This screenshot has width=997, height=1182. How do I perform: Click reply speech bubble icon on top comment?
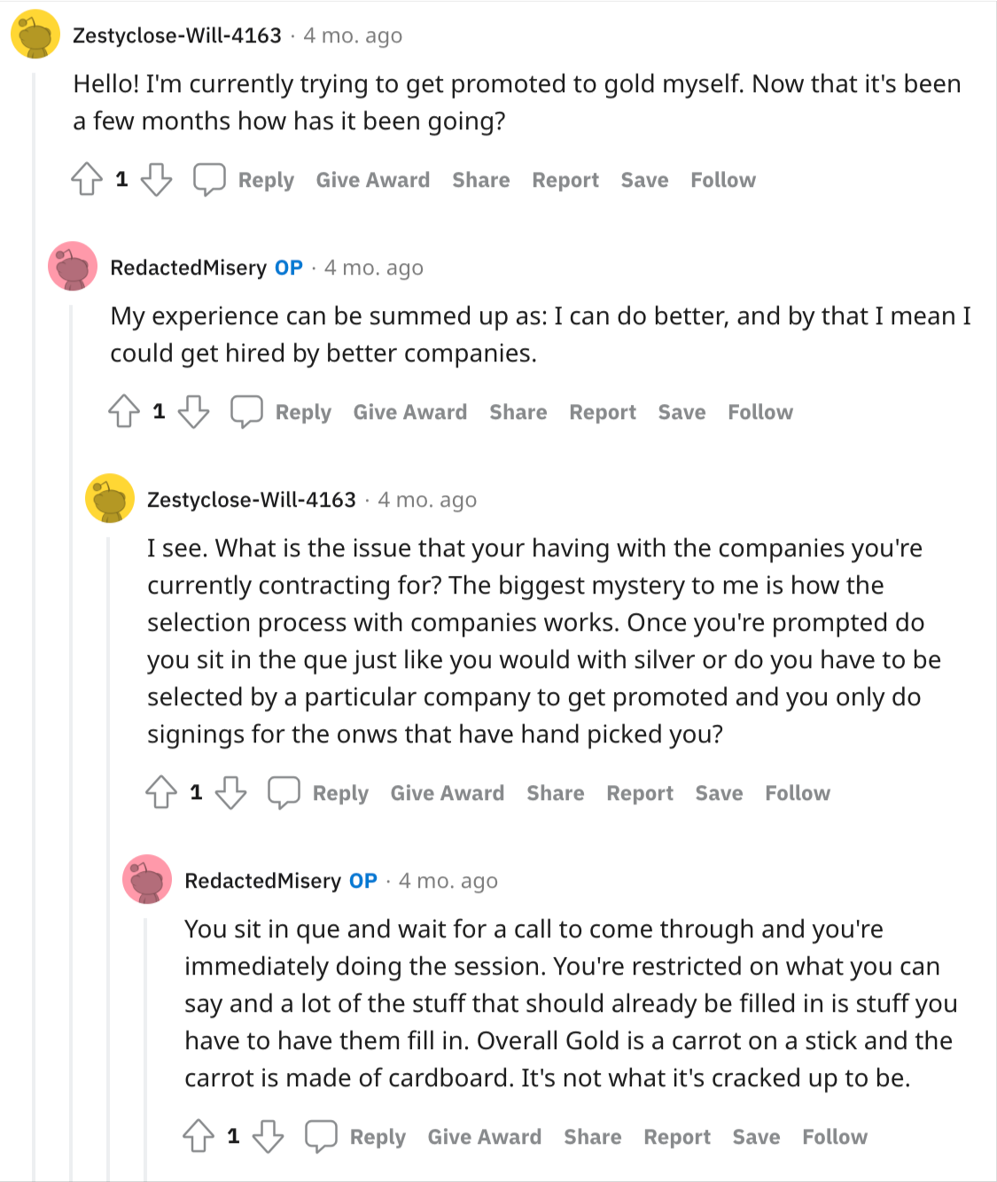[209, 179]
